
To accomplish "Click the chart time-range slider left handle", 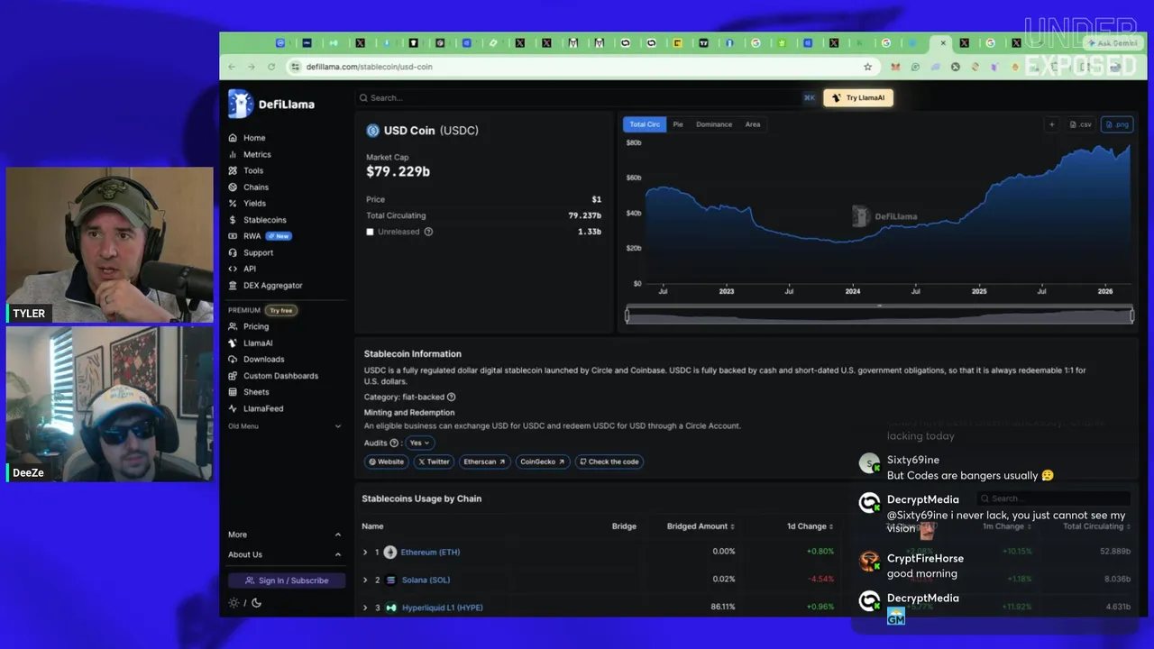I will coord(627,315).
